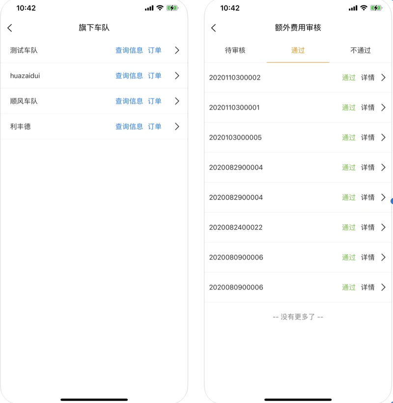Select the 测试车队 fleet name

[x=24, y=50]
